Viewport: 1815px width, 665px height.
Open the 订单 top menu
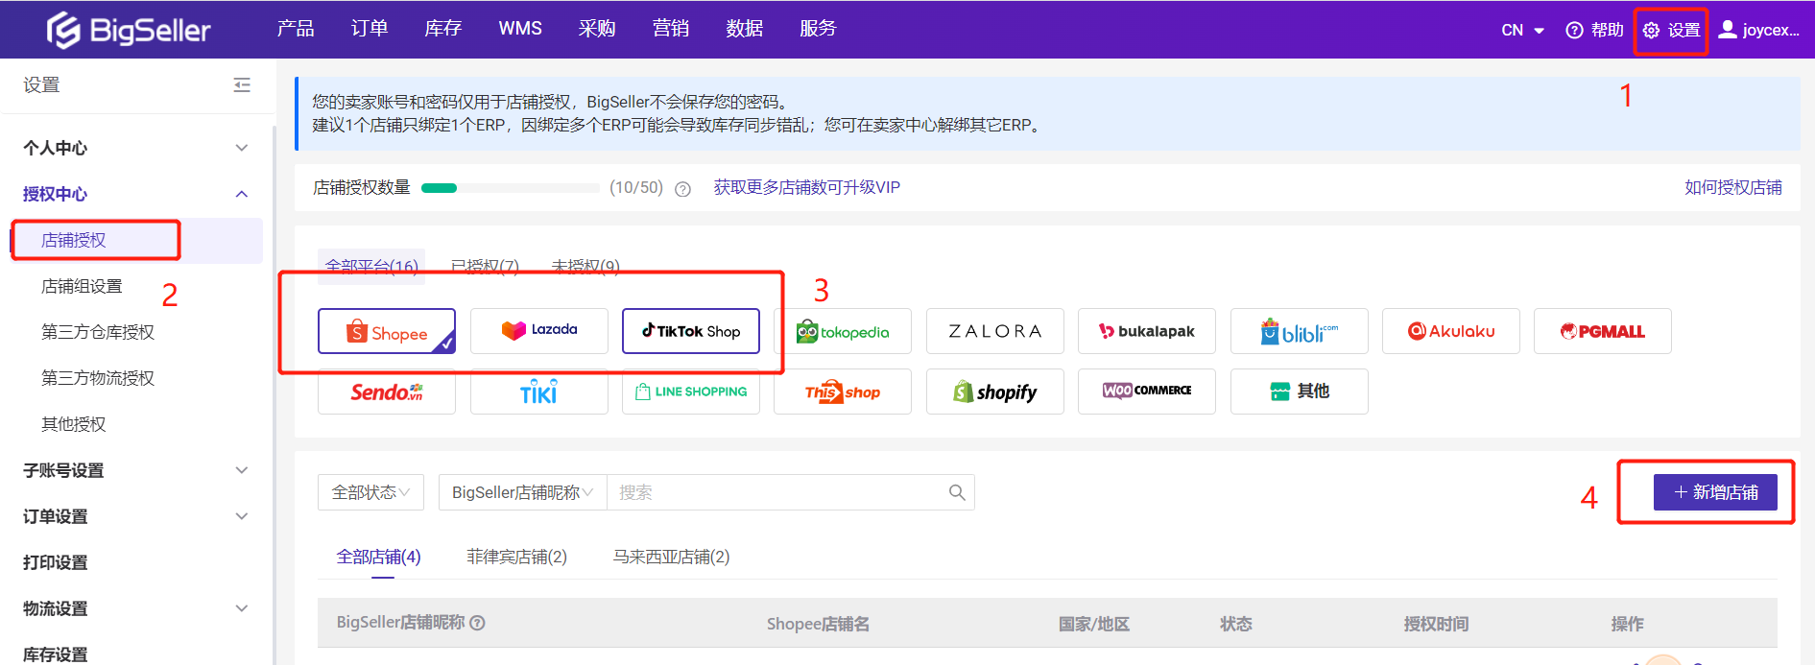(370, 29)
